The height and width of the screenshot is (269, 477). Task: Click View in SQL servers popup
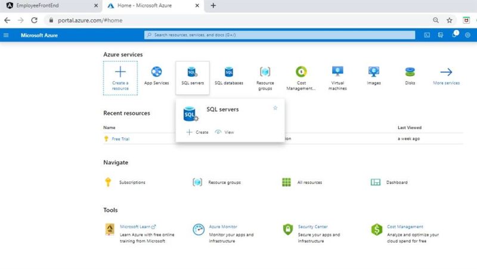point(225,132)
